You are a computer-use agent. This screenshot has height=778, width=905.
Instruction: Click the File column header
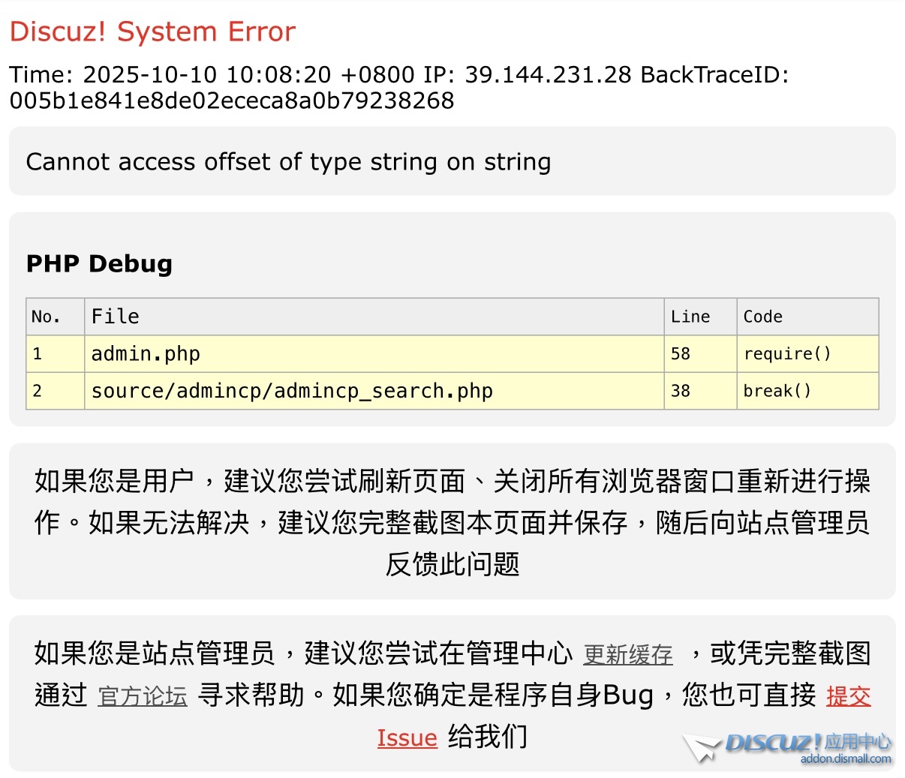pyautogui.click(x=116, y=317)
